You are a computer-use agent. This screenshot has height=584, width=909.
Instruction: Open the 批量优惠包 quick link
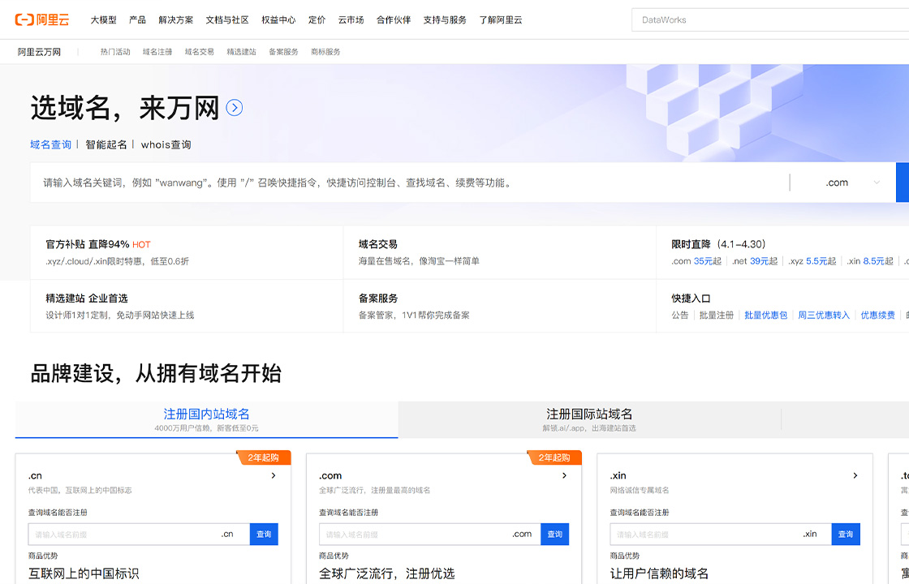(x=766, y=316)
